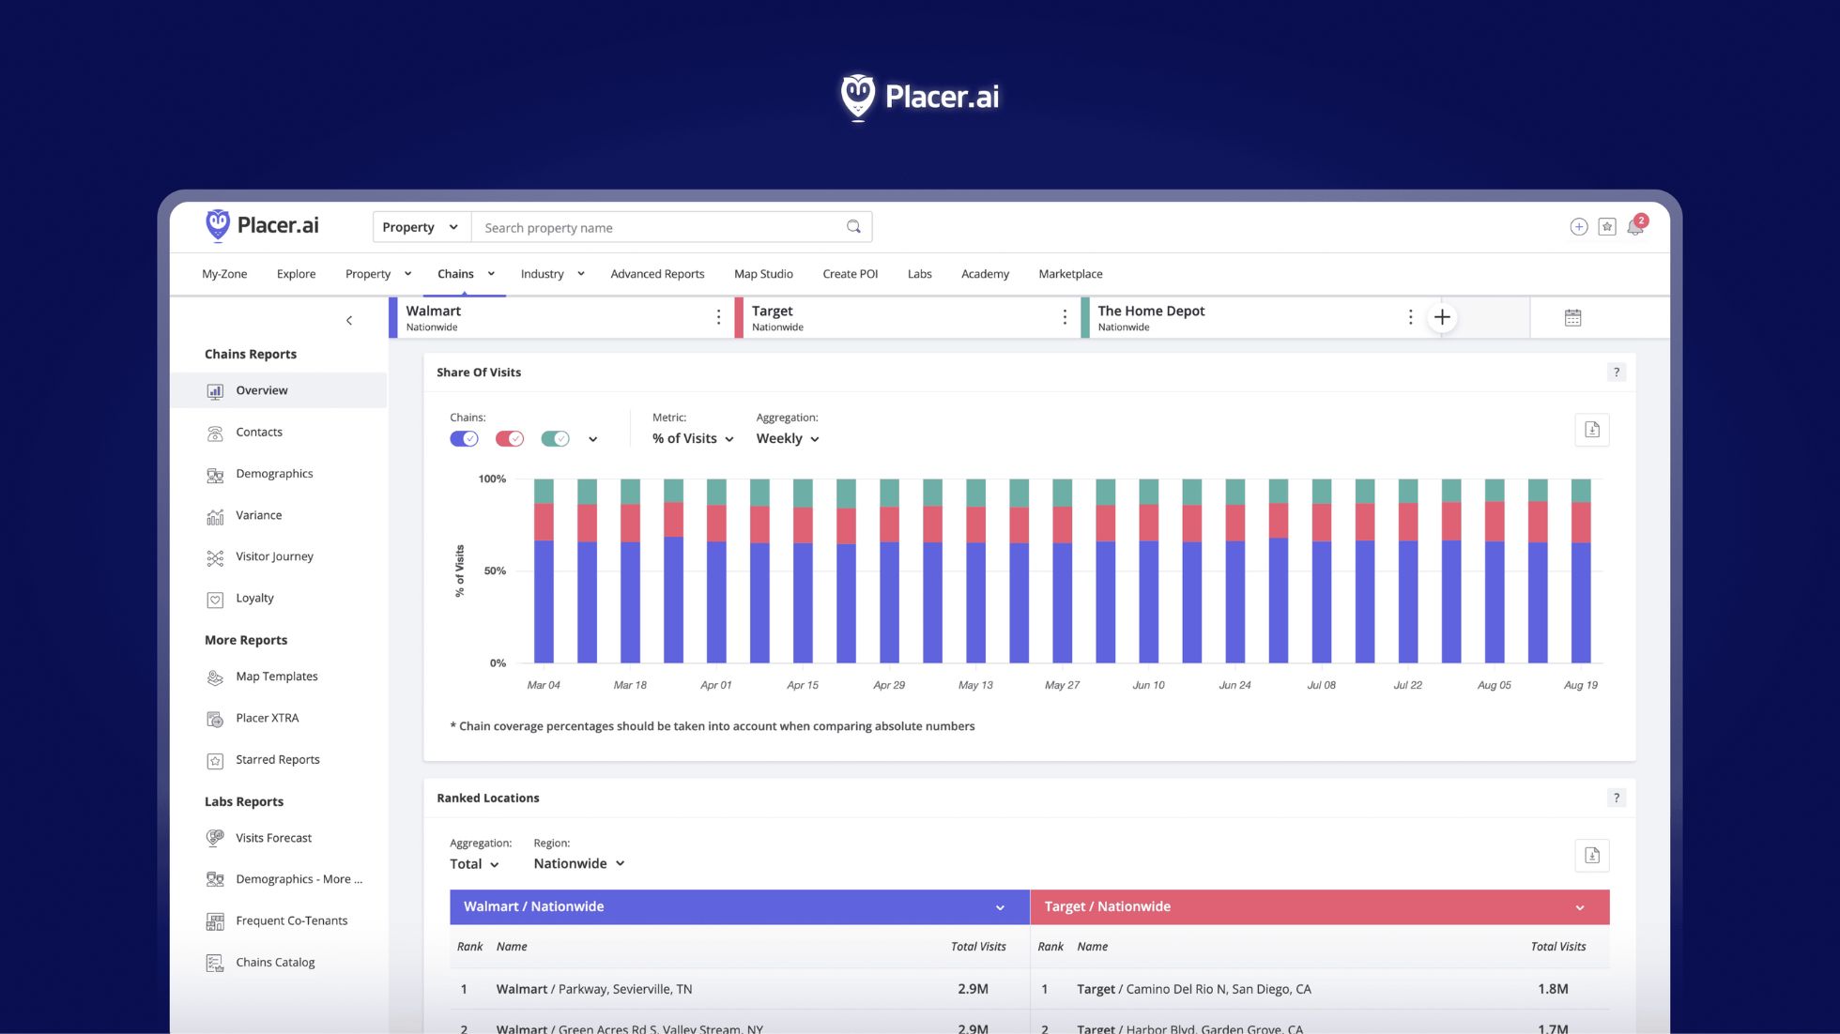Viewport: 1840px width, 1034px height.
Task: Click the export icon in Share Of Visits
Action: pos(1591,430)
